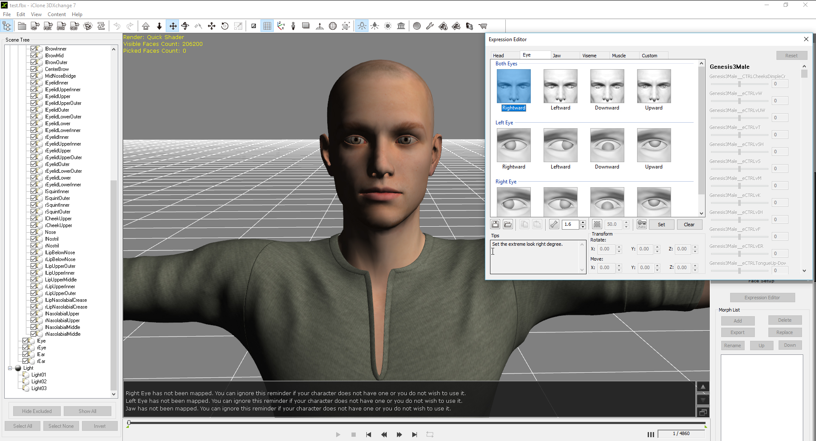Click the Reset transform circular arrow icon

point(225,26)
